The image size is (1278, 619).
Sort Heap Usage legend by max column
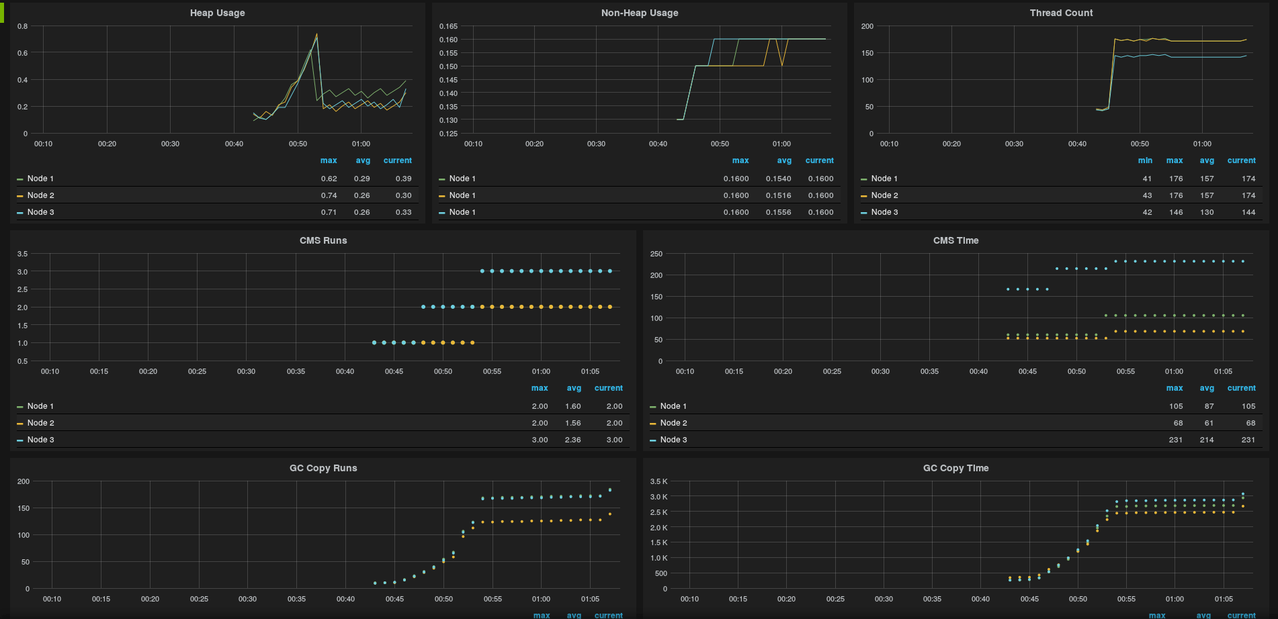click(x=329, y=160)
